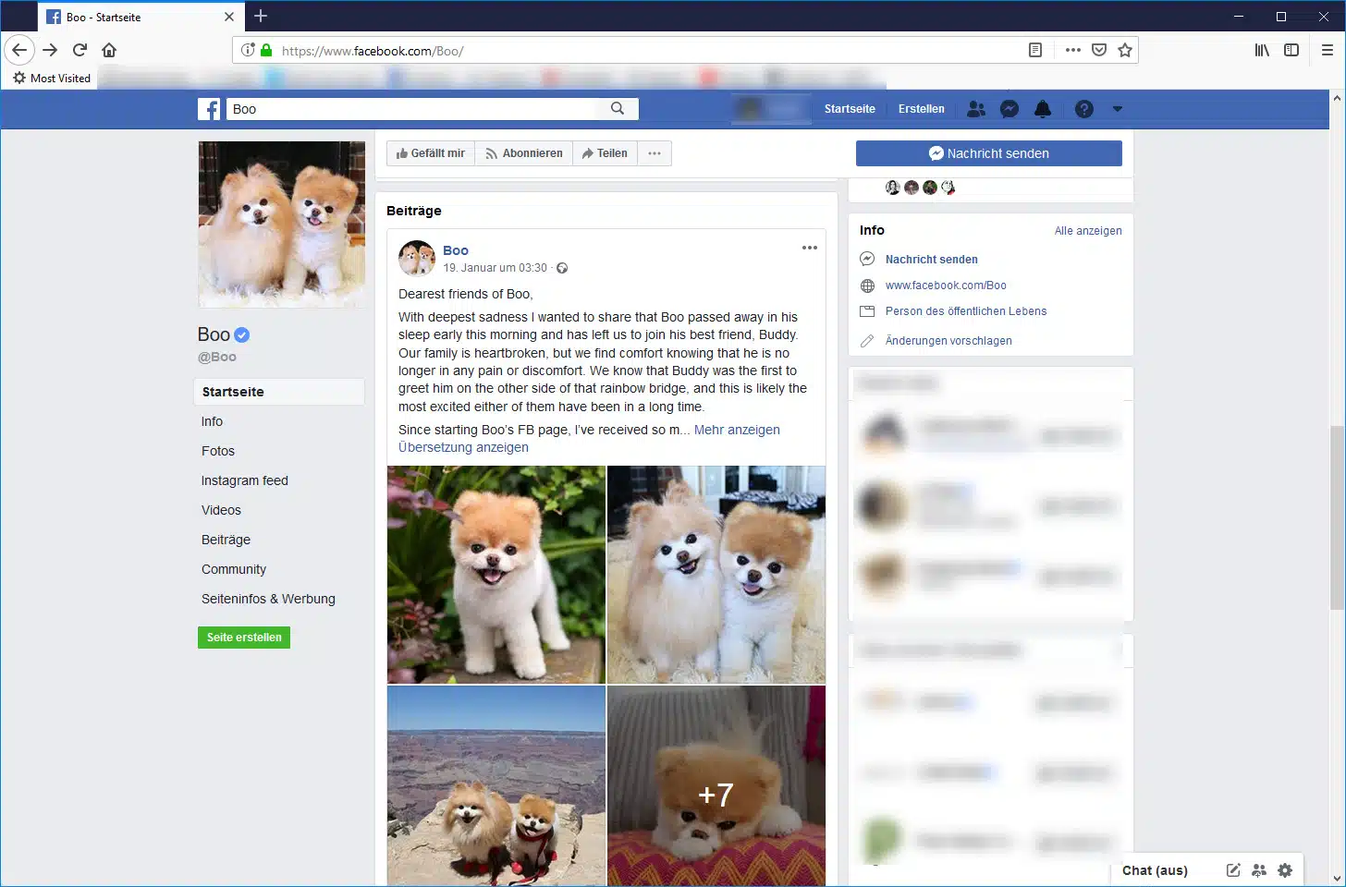Open the post author name Boo

point(456,250)
